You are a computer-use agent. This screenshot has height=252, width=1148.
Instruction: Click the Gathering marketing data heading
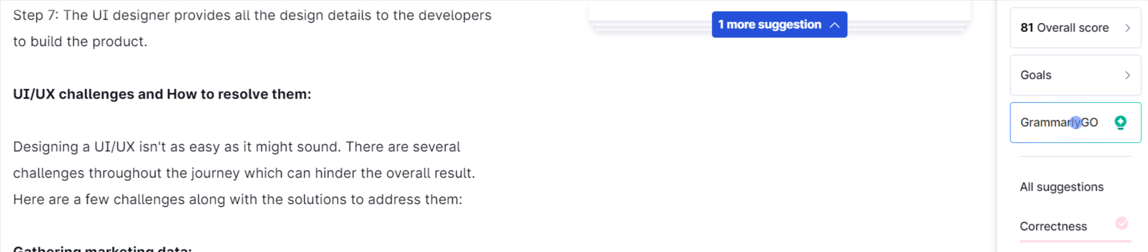[x=103, y=249]
